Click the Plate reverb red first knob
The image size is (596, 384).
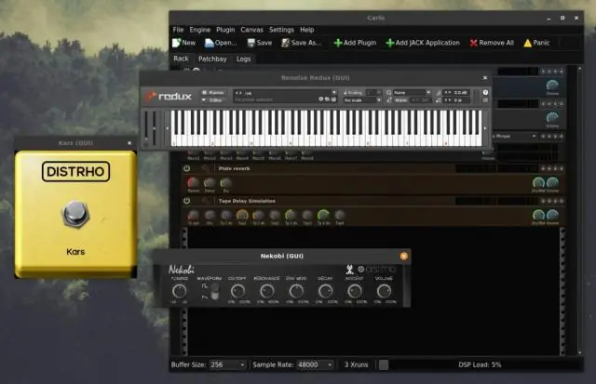pos(193,183)
